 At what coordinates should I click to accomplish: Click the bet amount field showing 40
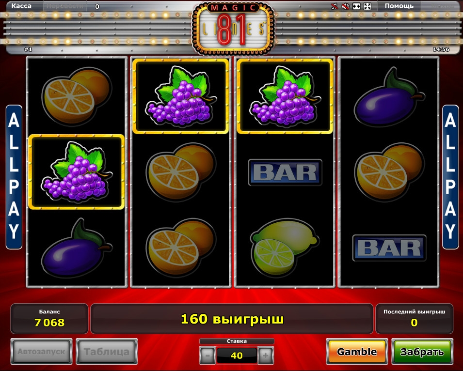(x=237, y=356)
